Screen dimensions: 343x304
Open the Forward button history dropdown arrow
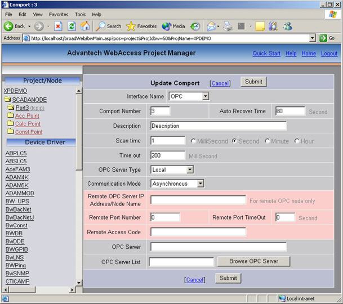pos(48,26)
